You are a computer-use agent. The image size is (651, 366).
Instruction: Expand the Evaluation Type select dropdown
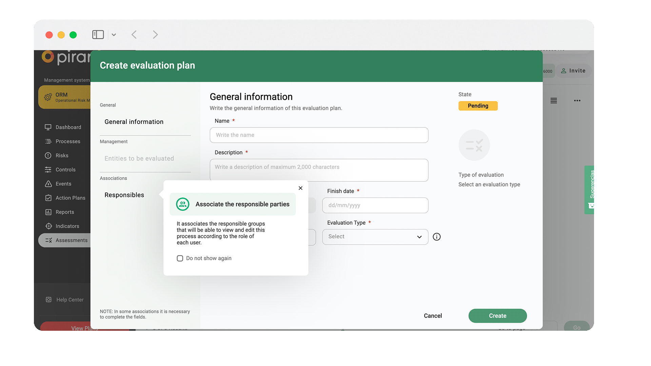tap(375, 237)
